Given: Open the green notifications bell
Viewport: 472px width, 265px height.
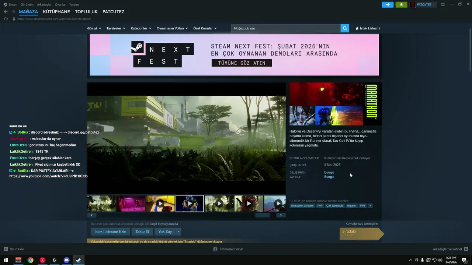Looking at the screenshot, I should (401, 5).
